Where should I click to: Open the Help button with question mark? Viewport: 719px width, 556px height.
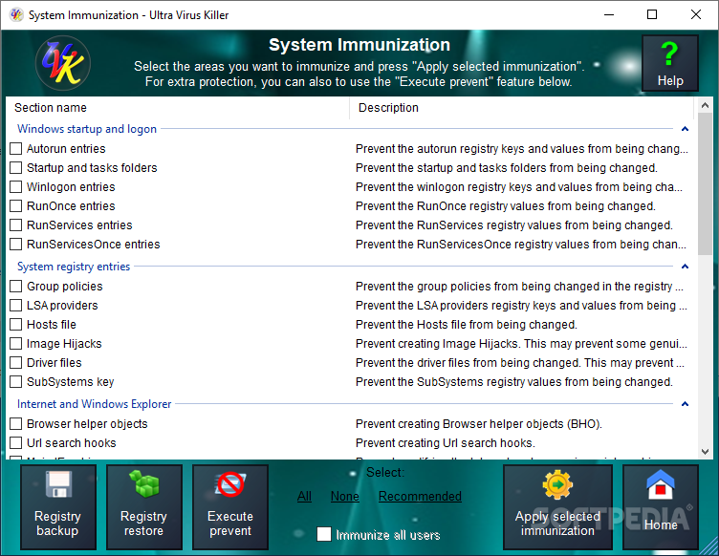click(x=670, y=63)
